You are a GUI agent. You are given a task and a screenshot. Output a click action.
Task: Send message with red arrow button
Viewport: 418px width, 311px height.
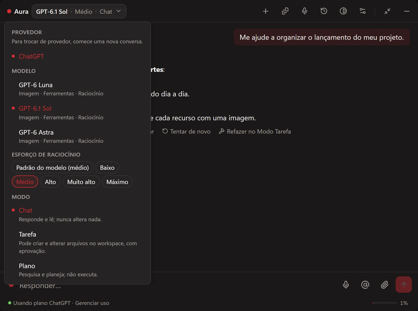(x=404, y=284)
